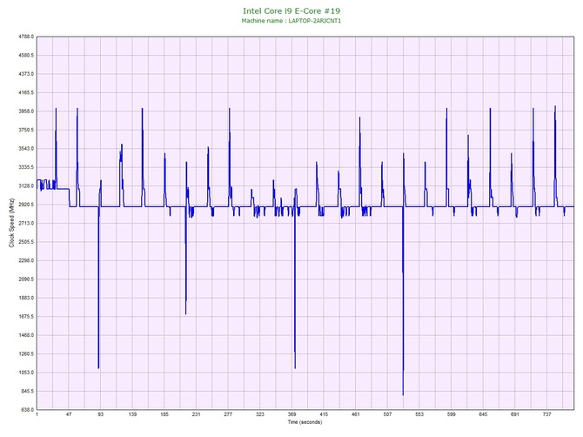This screenshot has height=437, width=583.
Task: Click the 4580.5 y-axis value
Action: 26,56
